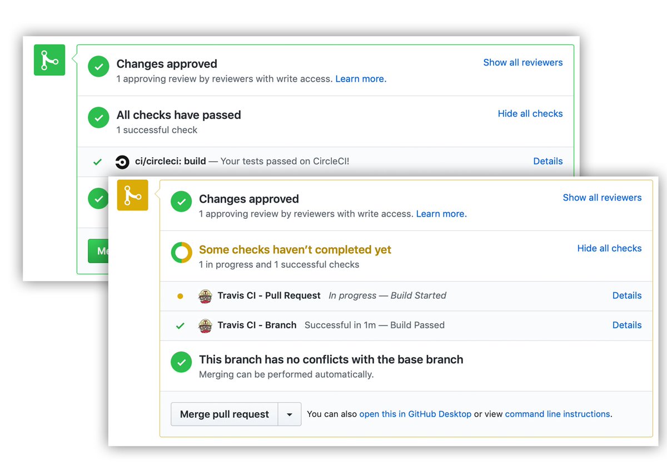The height and width of the screenshot is (476, 667).
Task: Click the yellow merge icon in front panel
Action: (132, 195)
